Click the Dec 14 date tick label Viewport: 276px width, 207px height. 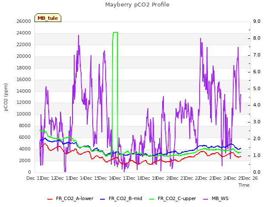[78, 178]
